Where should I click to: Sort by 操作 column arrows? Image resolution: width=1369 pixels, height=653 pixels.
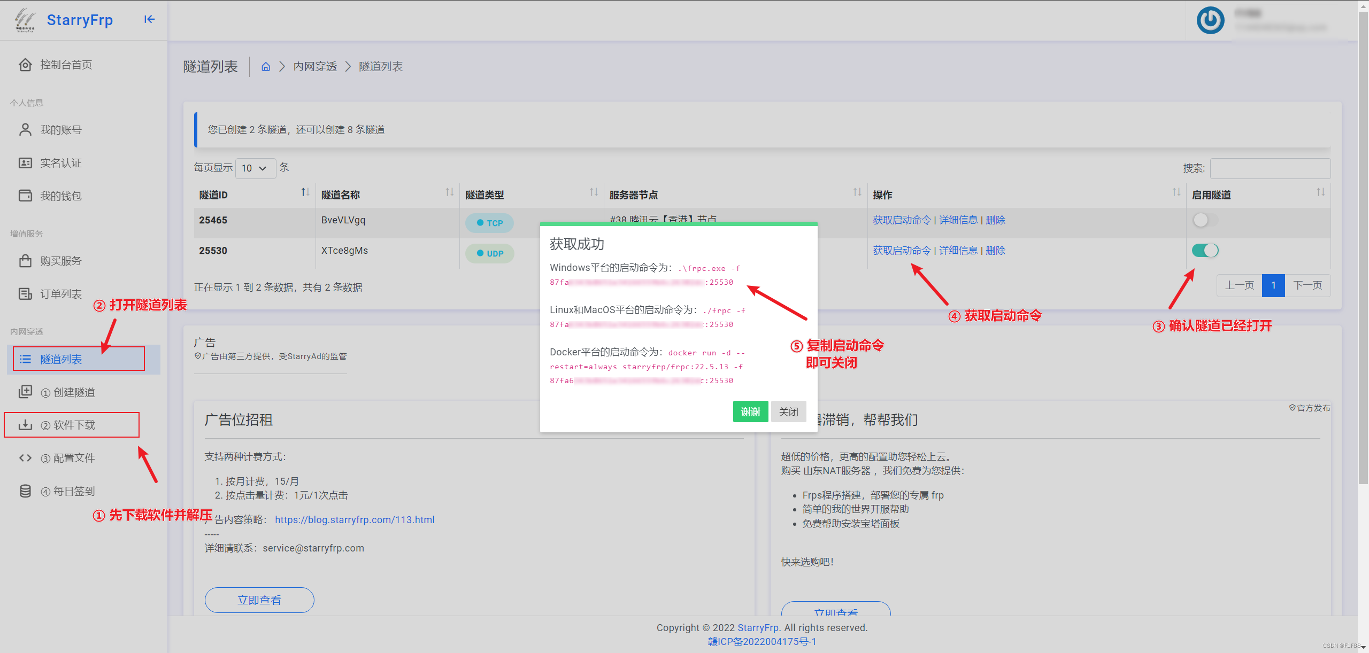[1176, 192]
